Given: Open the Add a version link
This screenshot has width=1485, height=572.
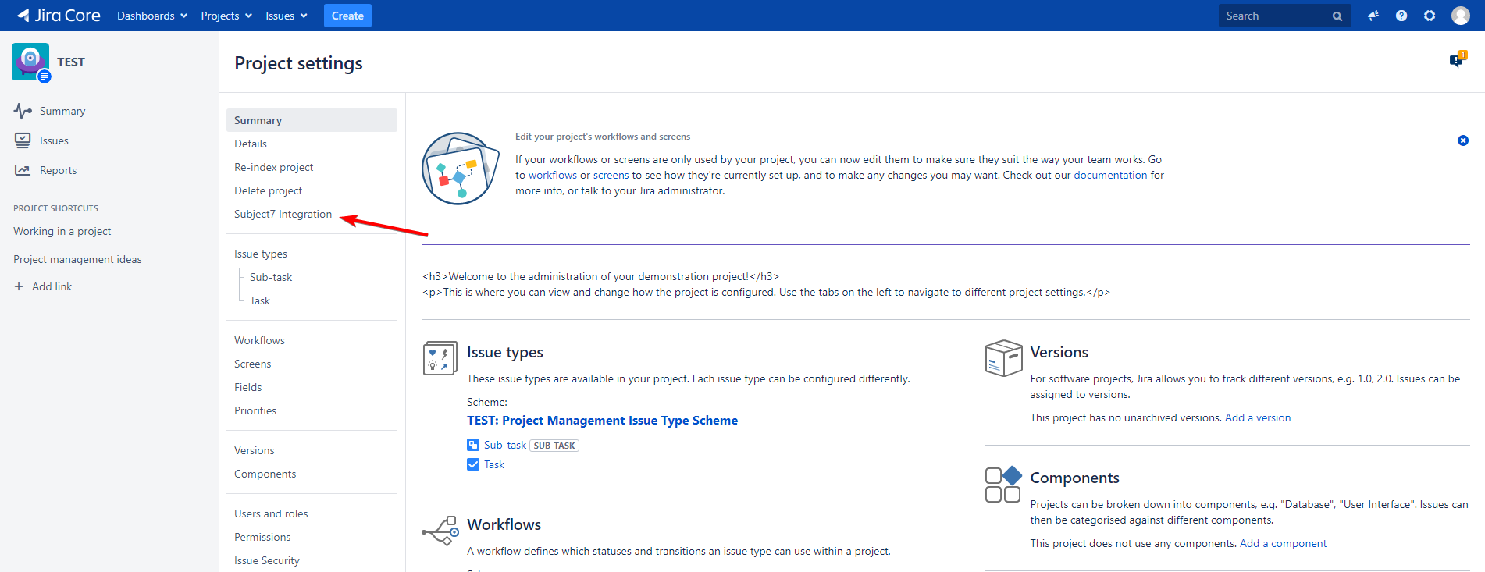Looking at the screenshot, I should pyautogui.click(x=1257, y=417).
